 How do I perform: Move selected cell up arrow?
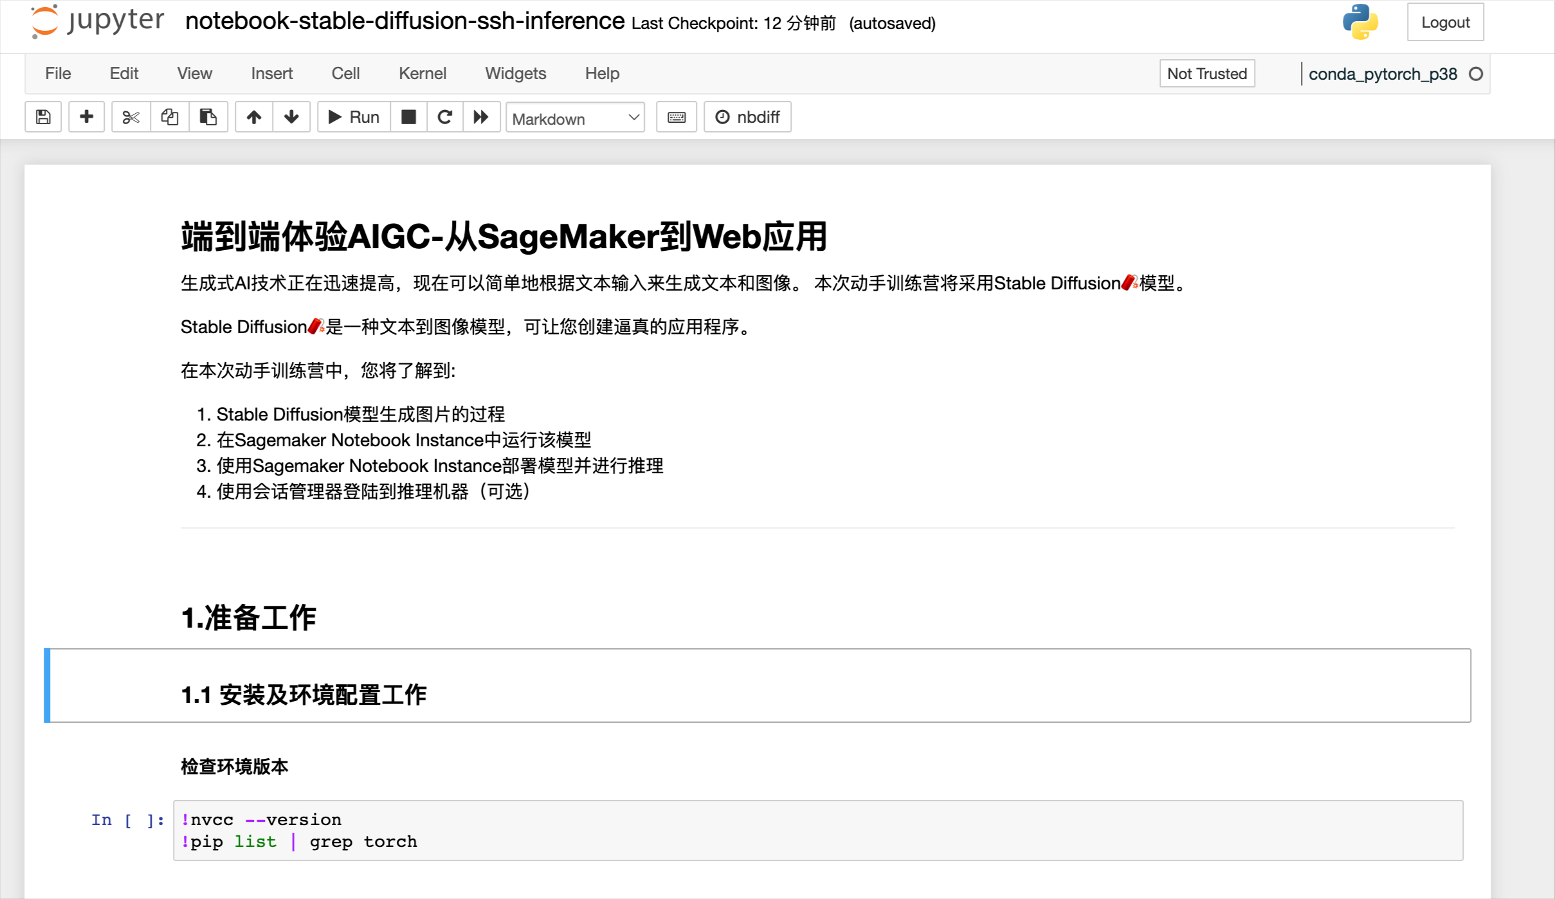point(254,117)
